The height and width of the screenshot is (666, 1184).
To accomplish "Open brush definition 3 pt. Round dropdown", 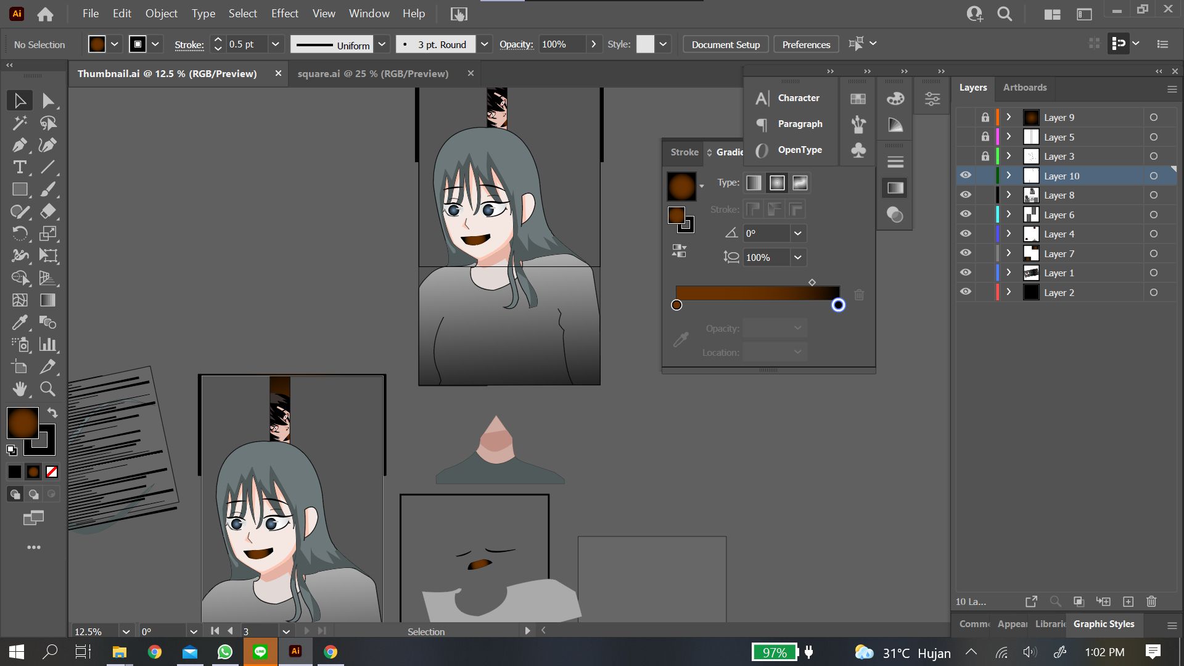I will pos(485,44).
